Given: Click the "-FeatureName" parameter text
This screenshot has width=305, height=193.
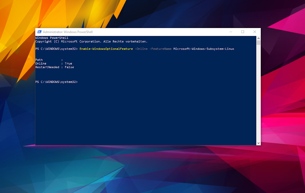Looking at the screenshot, I should pyautogui.click(x=160, y=49).
